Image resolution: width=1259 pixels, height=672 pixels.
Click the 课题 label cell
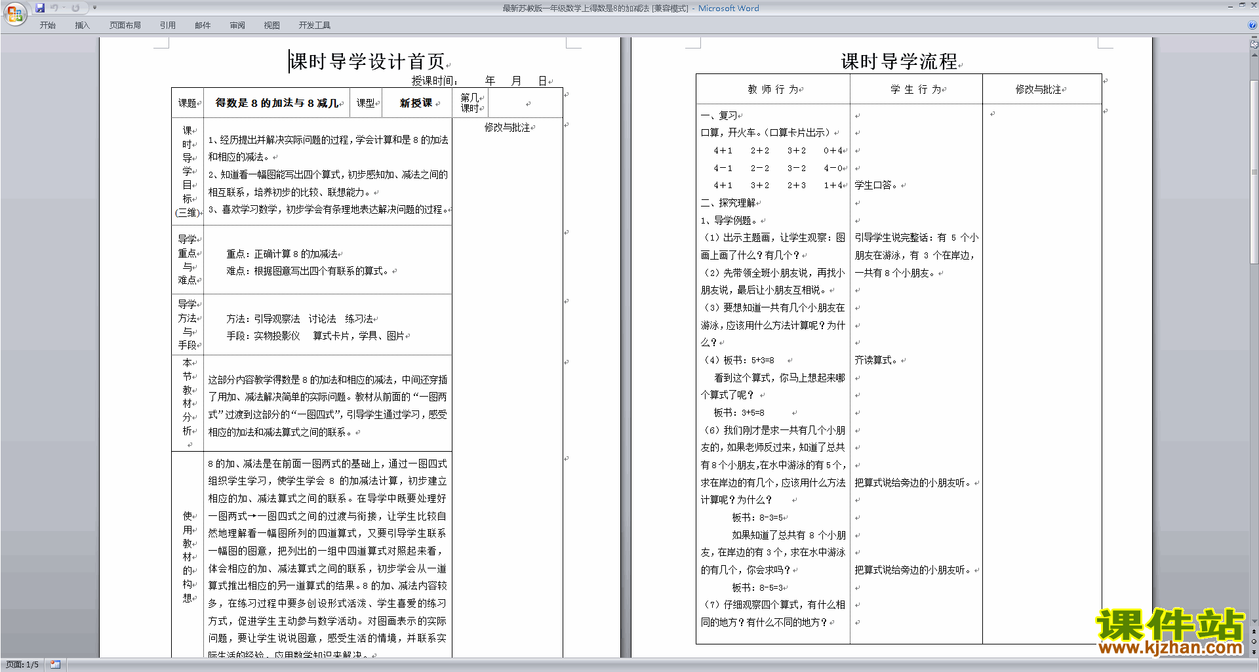(x=187, y=103)
